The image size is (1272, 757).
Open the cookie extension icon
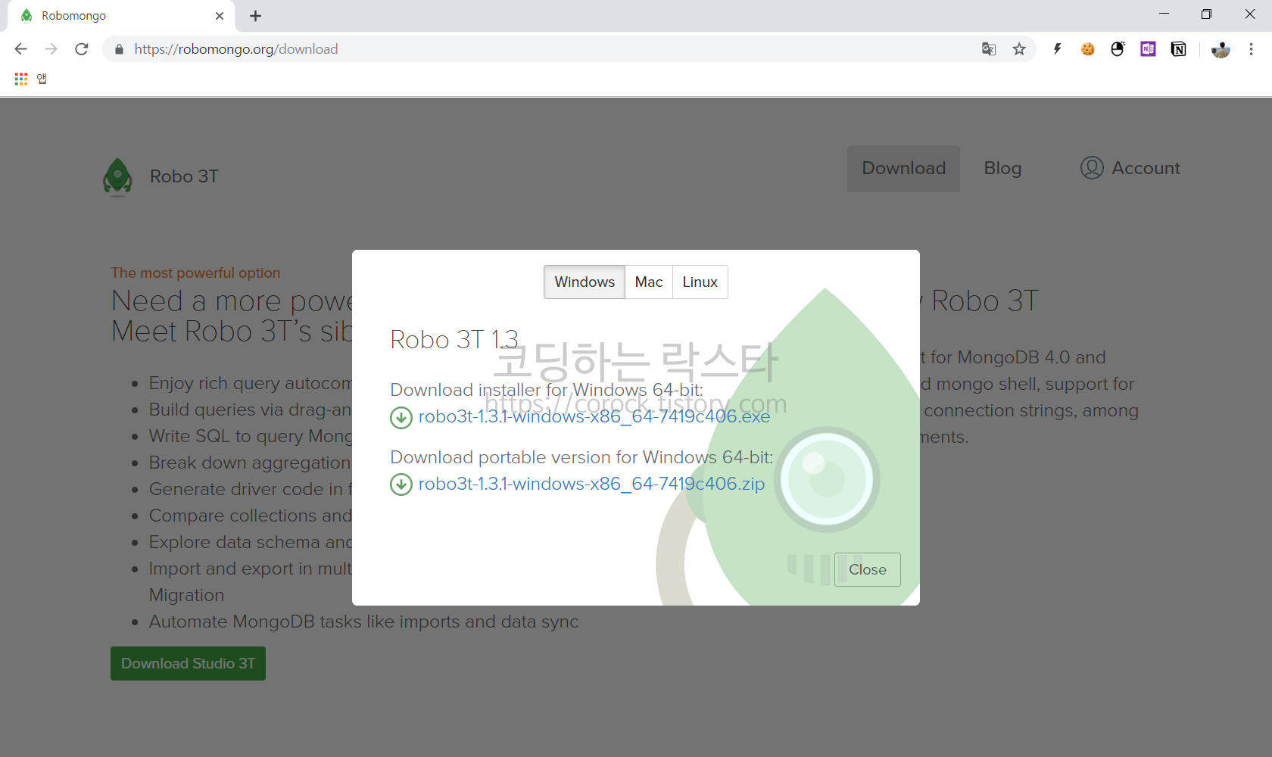tap(1088, 49)
